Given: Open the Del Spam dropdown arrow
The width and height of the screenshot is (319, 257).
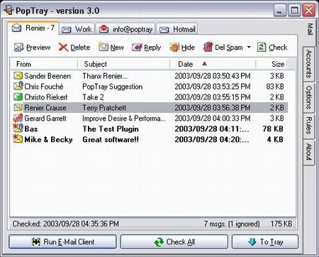Looking at the screenshot, I should click(x=249, y=47).
